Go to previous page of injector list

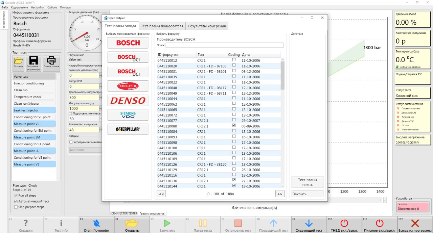(161, 194)
